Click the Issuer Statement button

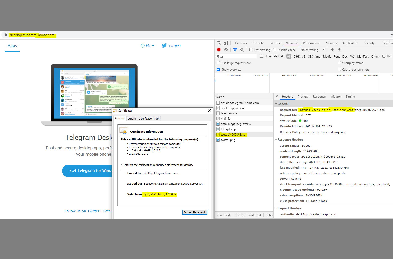click(195, 212)
